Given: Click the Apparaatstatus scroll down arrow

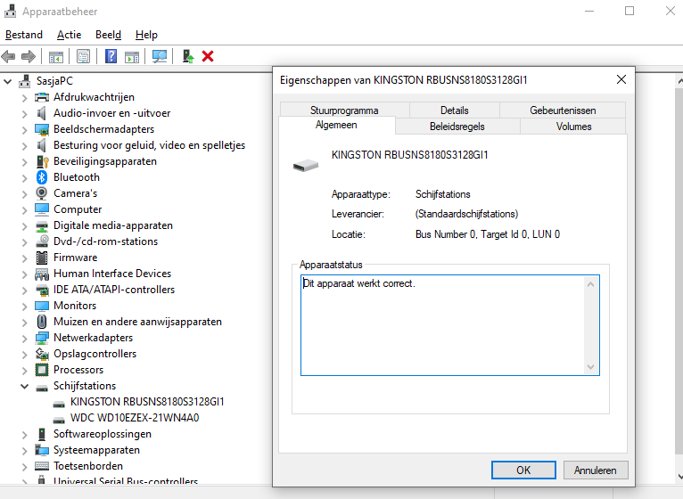Looking at the screenshot, I should [590, 367].
